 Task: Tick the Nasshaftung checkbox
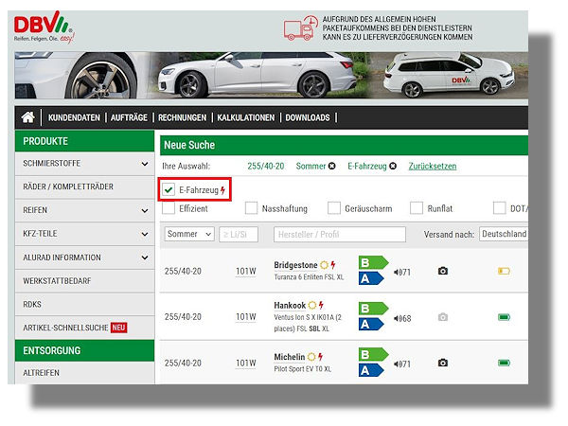click(x=251, y=208)
